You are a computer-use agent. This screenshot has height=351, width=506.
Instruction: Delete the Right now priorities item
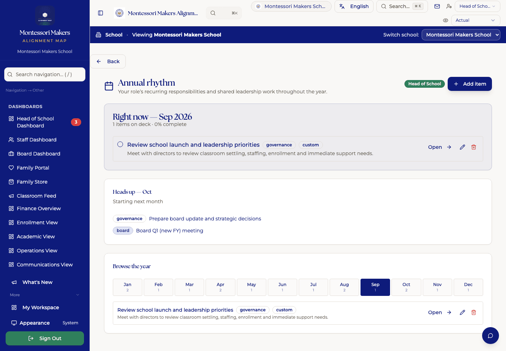474,147
